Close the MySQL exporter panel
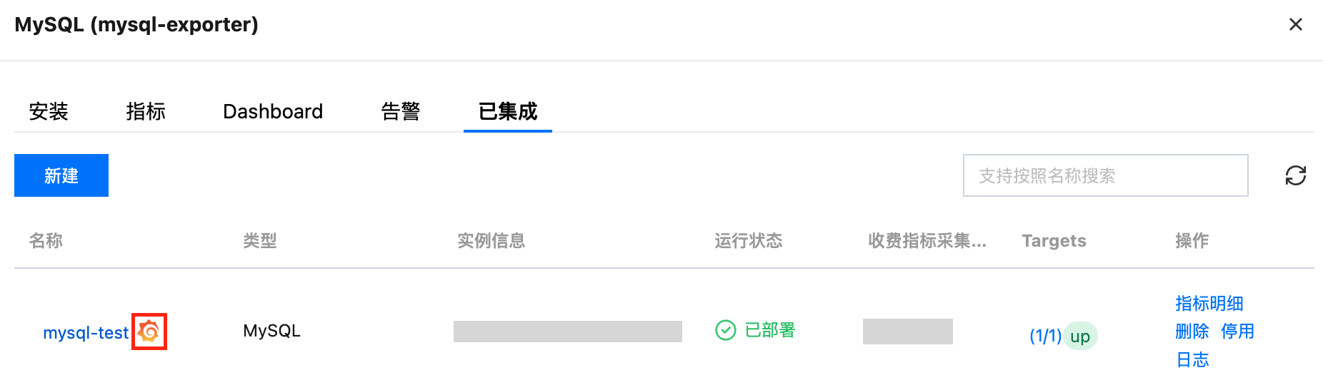 (1295, 25)
